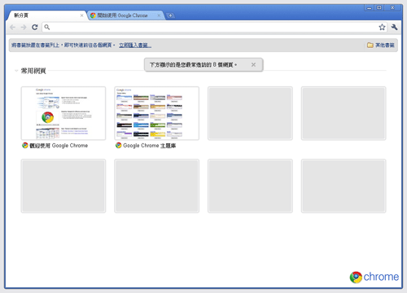Click the Google Chrome themes gallery title link
407x293 pixels.
(x=150, y=146)
